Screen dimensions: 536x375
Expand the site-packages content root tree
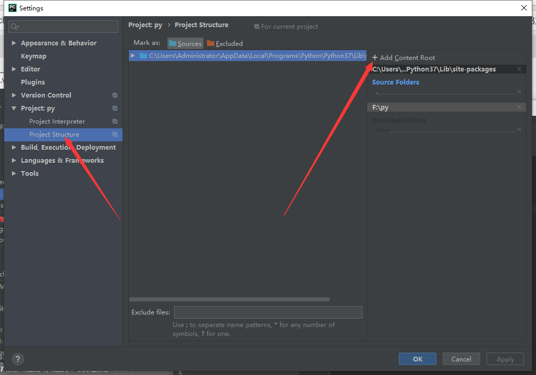133,56
